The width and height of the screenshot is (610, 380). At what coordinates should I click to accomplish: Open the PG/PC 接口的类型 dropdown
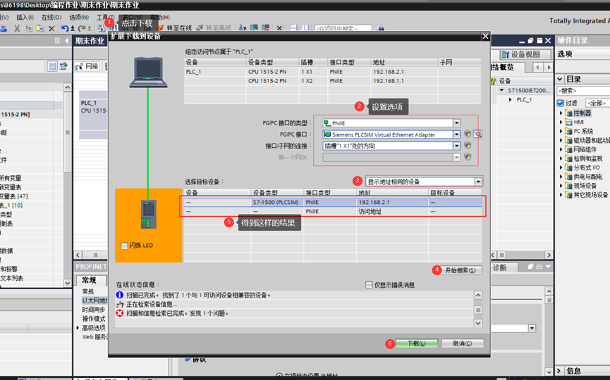(x=457, y=123)
